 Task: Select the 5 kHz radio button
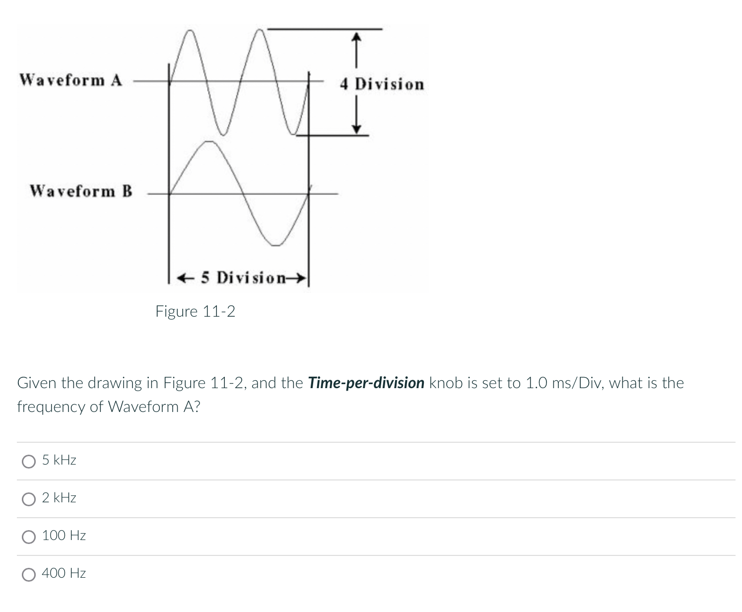click(x=29, y=461)
